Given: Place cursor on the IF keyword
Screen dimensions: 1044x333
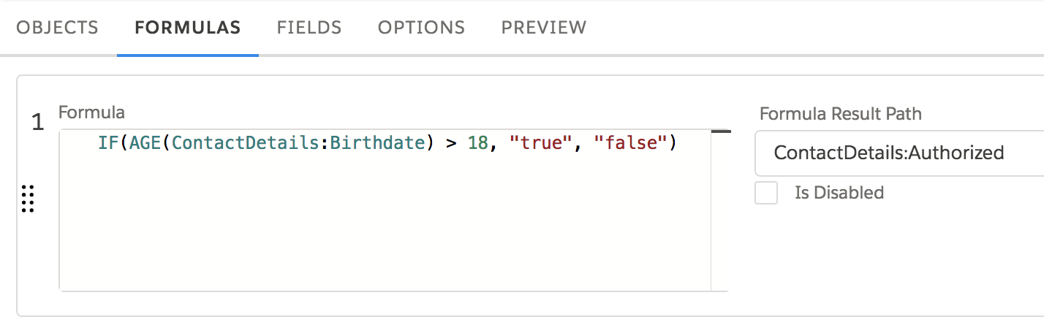Looking at the screenshot, I should (105, 143).
